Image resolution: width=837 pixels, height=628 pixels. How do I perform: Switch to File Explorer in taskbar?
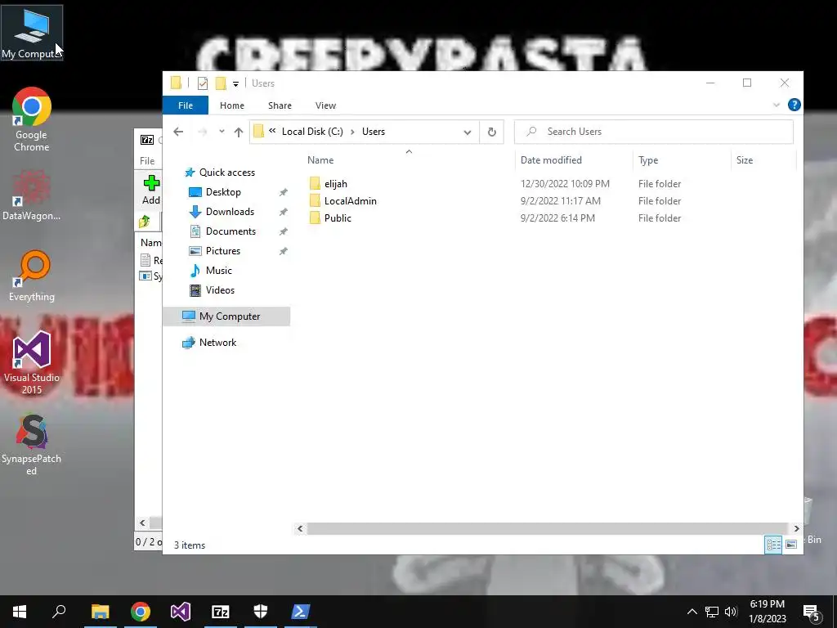(100, 612)
